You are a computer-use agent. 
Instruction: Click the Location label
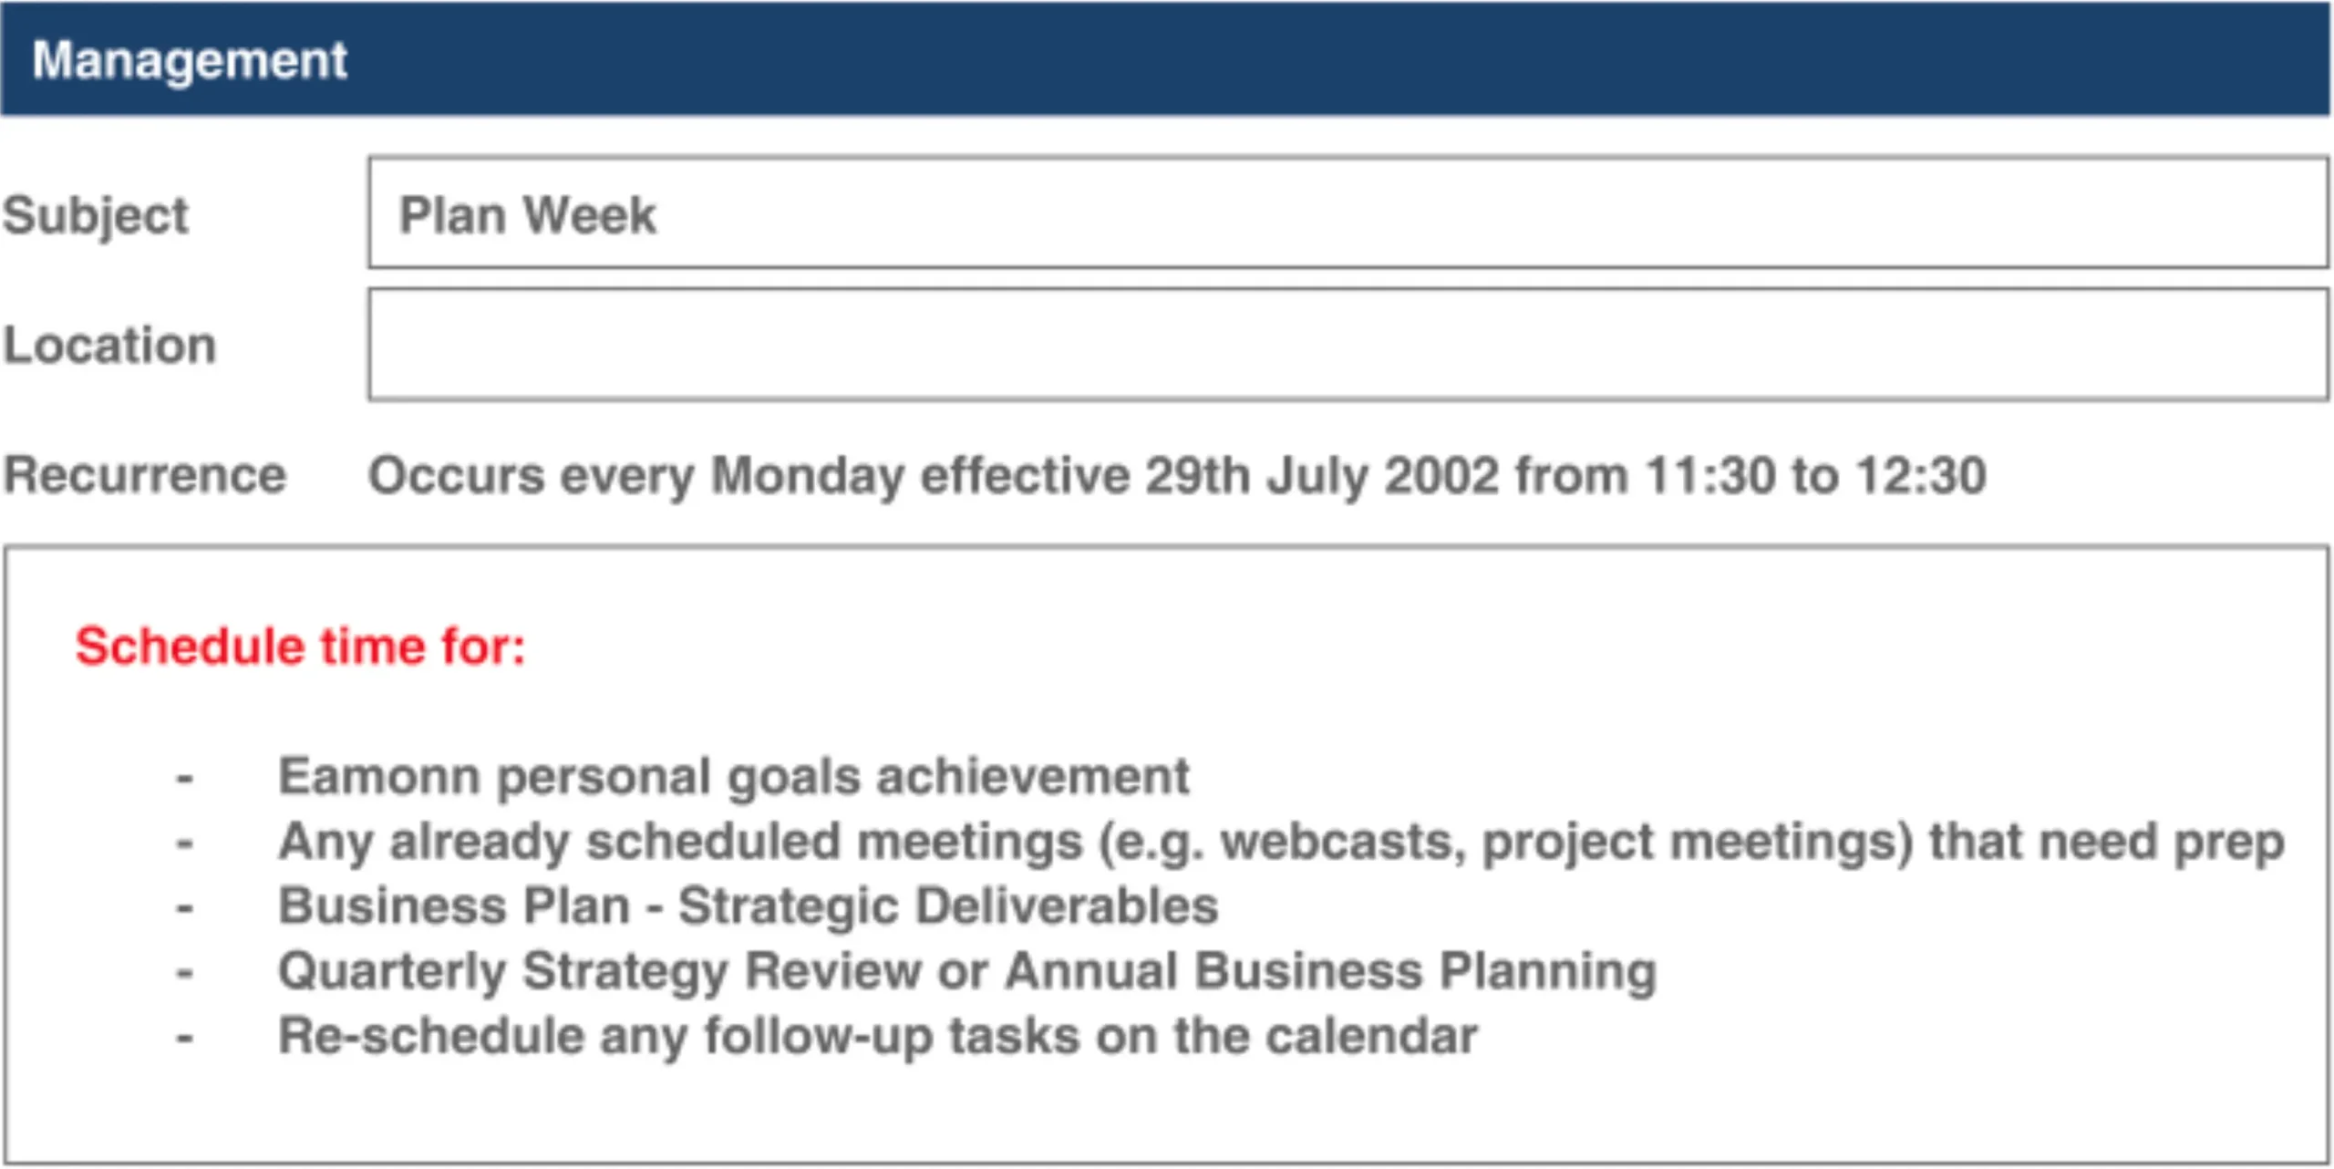[109, 346]
